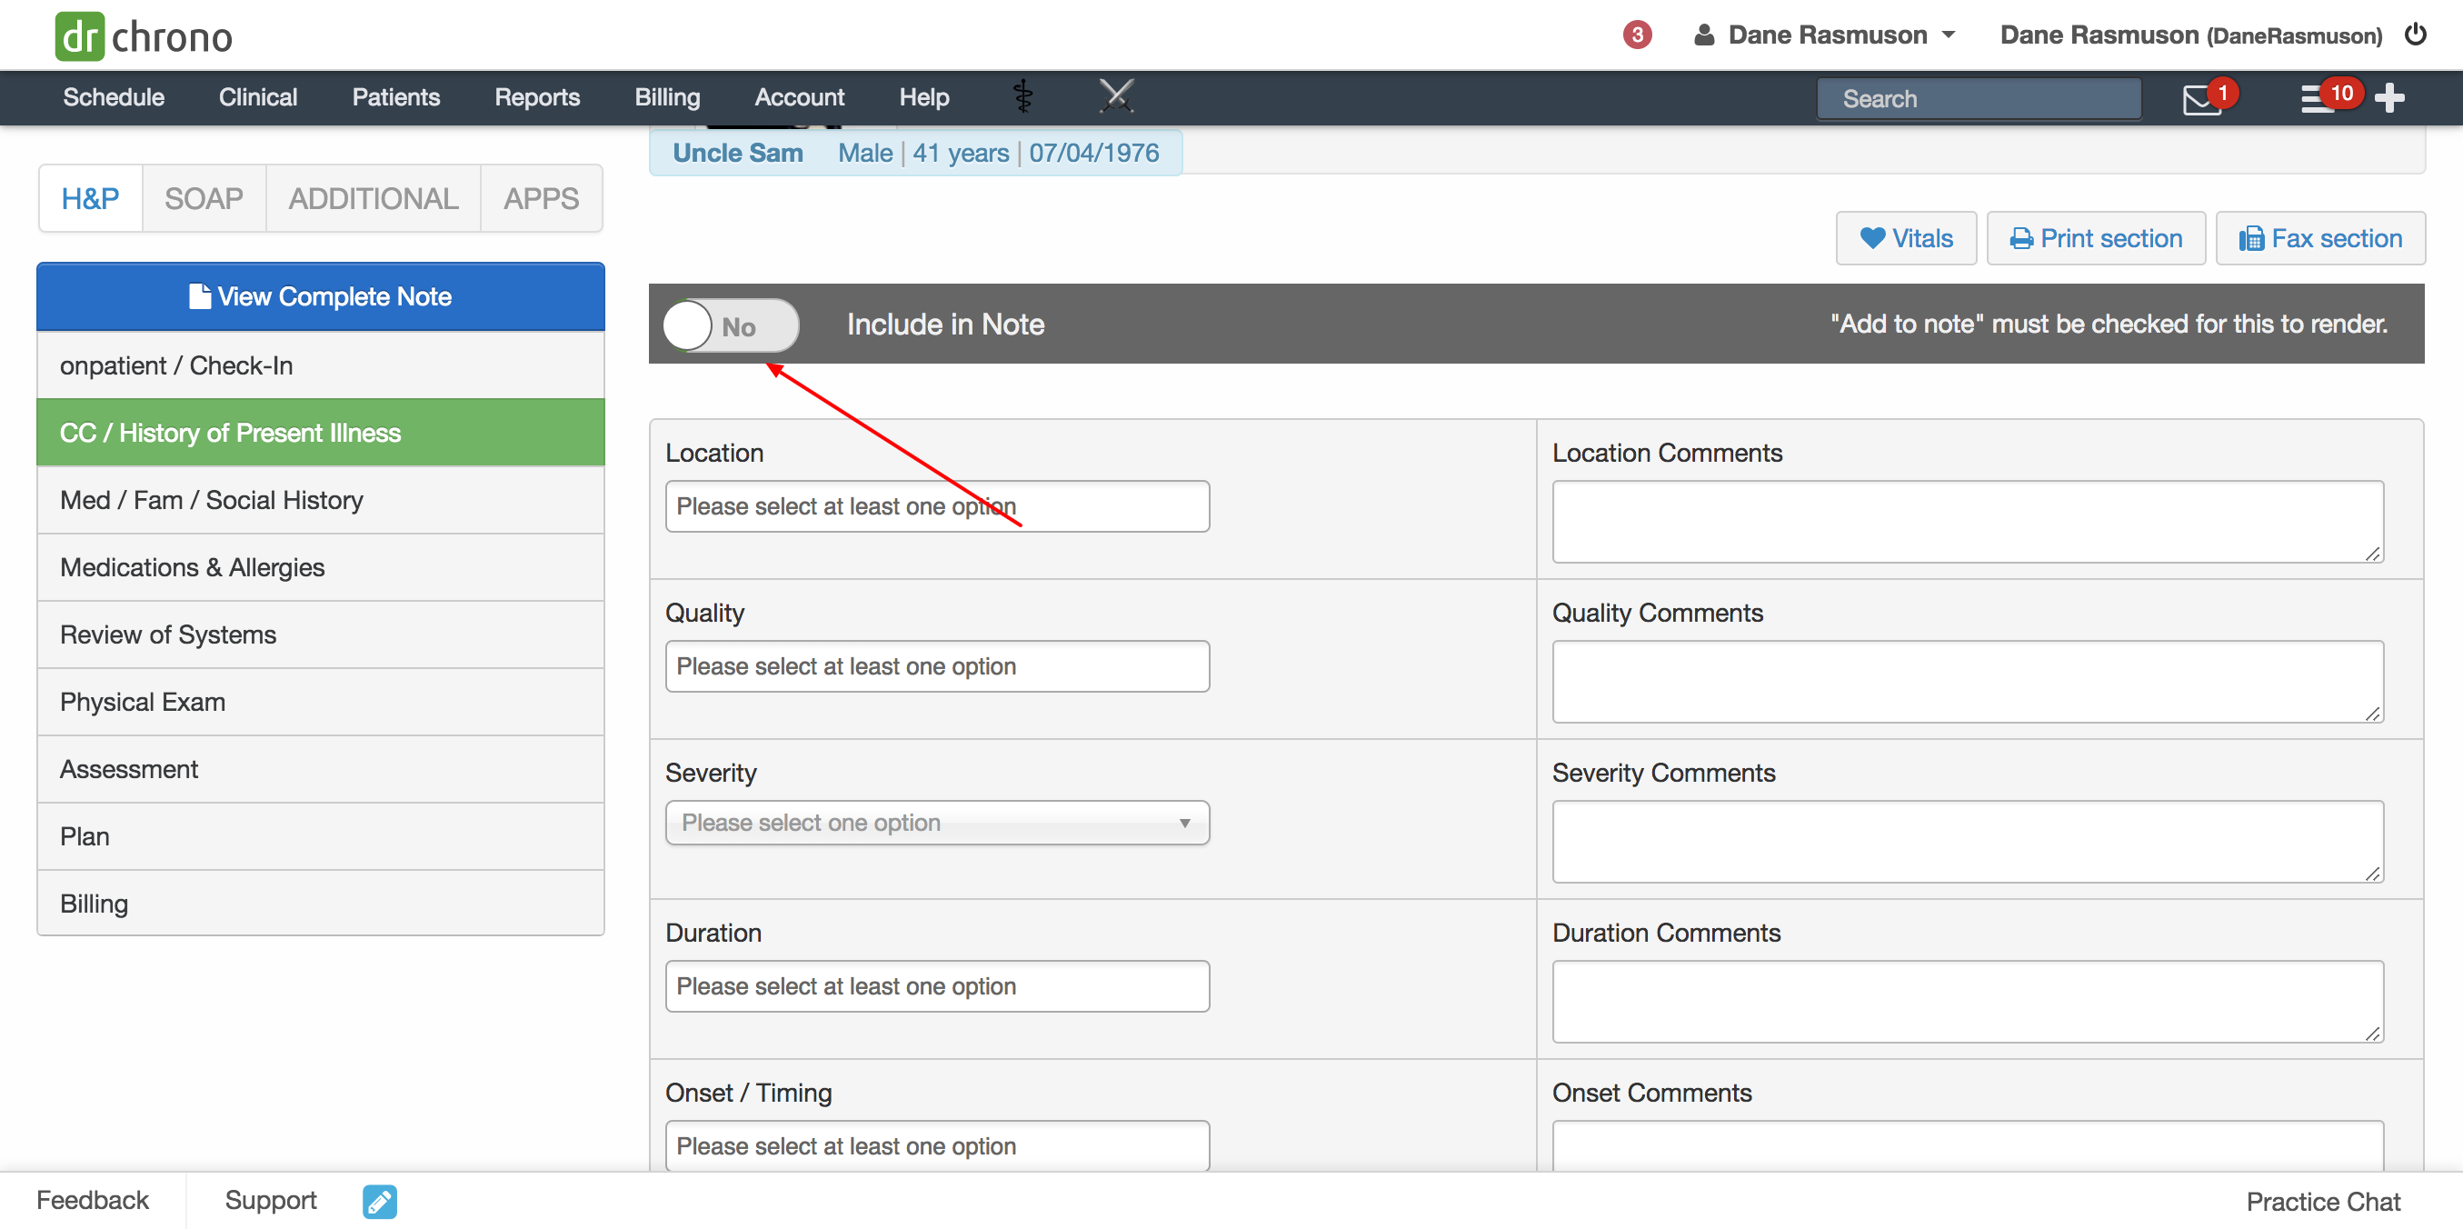The image size is (2463, 1229).
Task: Select Assessment section
Action: [x=320, y=769]
